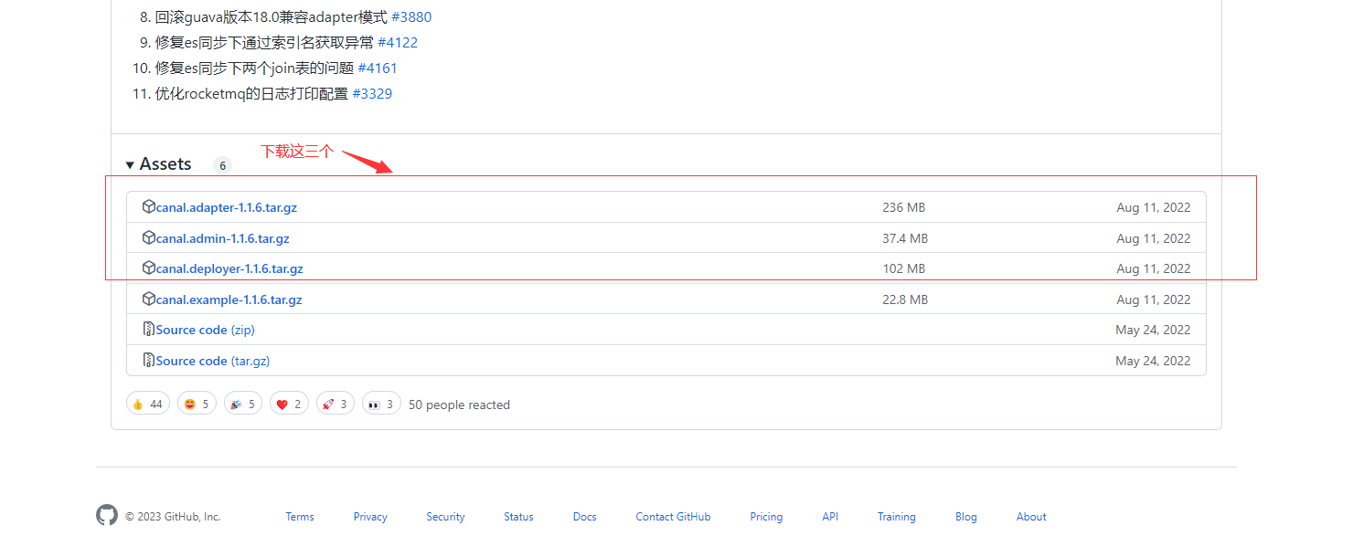Click May 24, 2022 date on Source code (zip) row

tap(1153, 330)
